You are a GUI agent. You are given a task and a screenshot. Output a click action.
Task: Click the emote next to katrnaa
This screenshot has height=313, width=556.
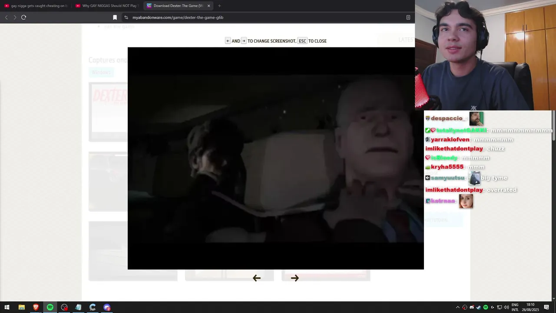[x=466, y=201]
